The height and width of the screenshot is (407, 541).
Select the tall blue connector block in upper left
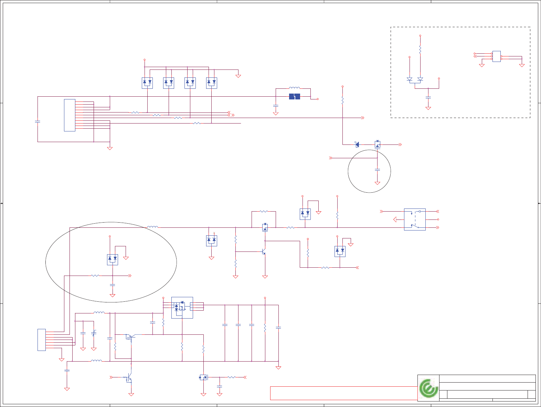click(x=70, y=115)
